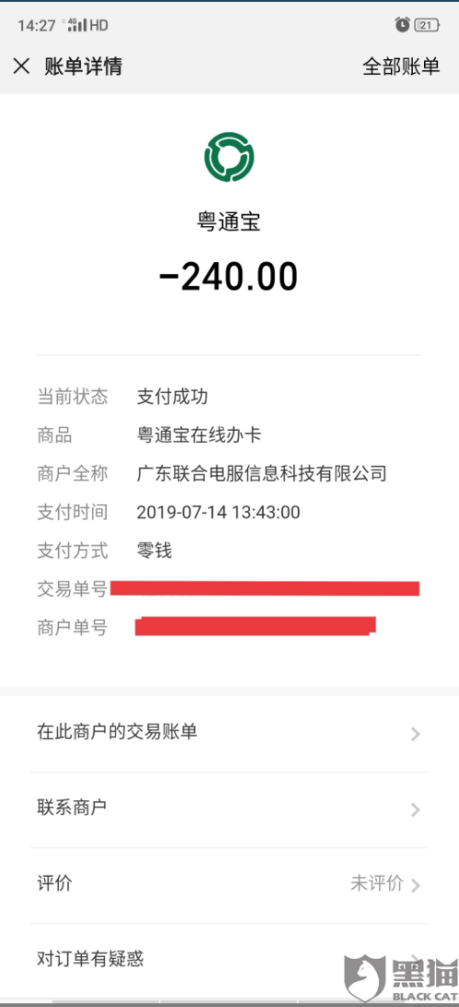Image resolution: width=459 pixels, height=1007 pixels.
Task: Open 全部账单 in the header
Action: click(x=401, y=66)
